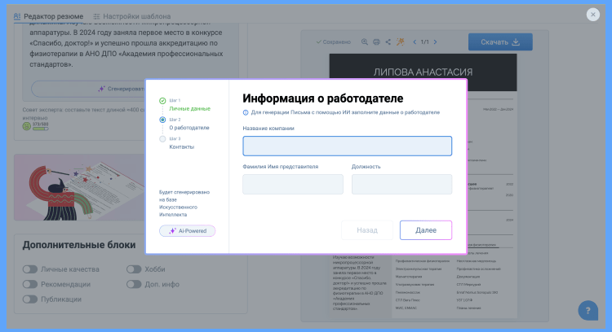The image size is (612, 332).
Task: Select the step 3 radio marker
Action: pyautogui.click(x=162, y=139)
